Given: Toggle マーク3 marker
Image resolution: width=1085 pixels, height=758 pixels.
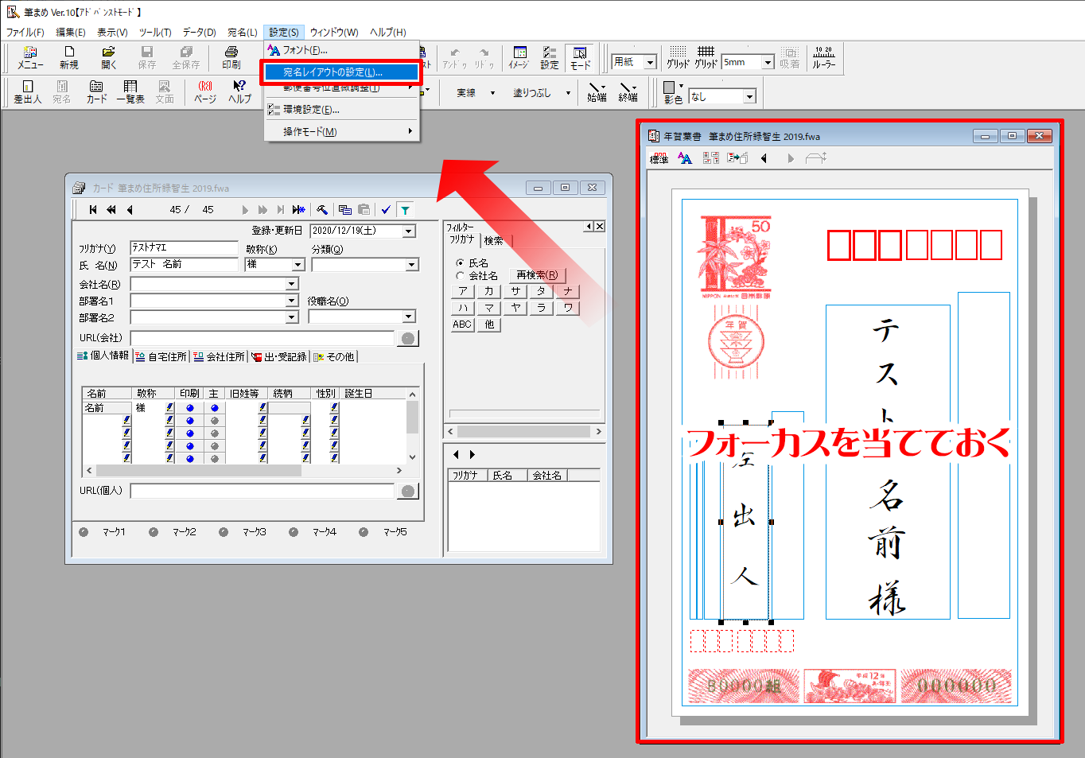Looking at the screenshot, I should click(224, 532).
